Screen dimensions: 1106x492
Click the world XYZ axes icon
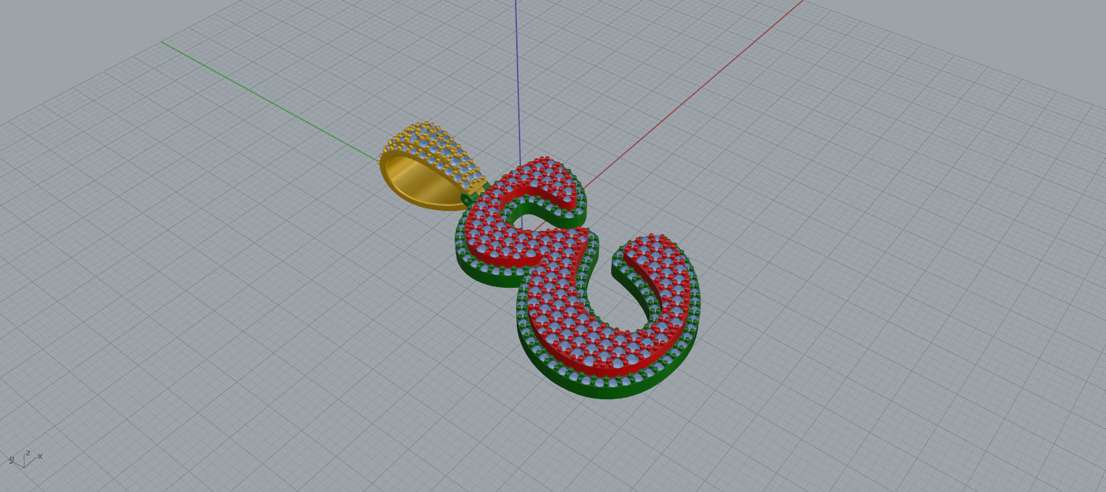coord(25,458)
